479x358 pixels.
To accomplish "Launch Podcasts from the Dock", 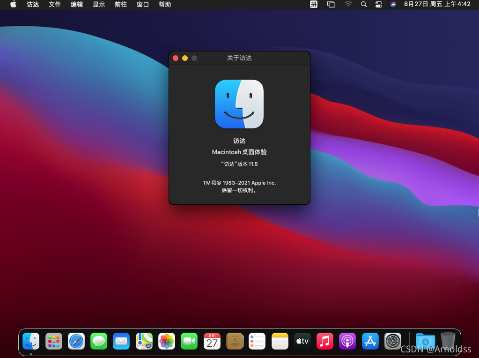I will click(347, 341).
